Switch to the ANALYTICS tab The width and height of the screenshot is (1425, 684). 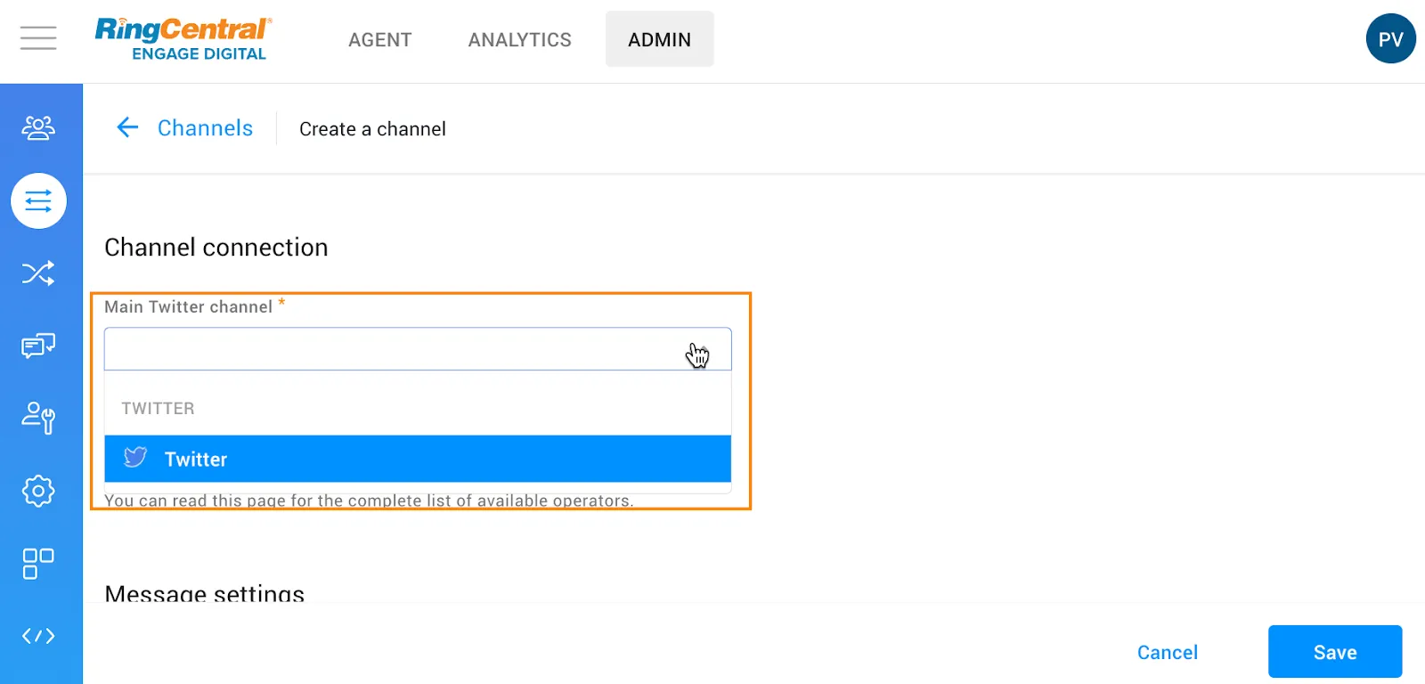(x=520, y=40)
